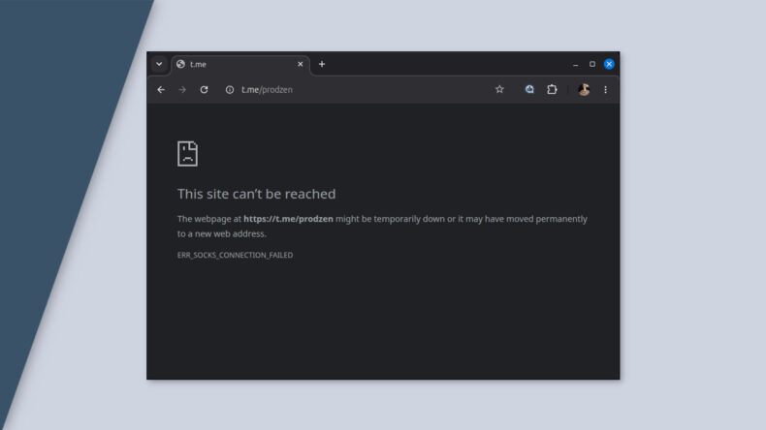Screen dimensions: 766x430
Task: Select the t.me browser tab
Action: [240, 65]
